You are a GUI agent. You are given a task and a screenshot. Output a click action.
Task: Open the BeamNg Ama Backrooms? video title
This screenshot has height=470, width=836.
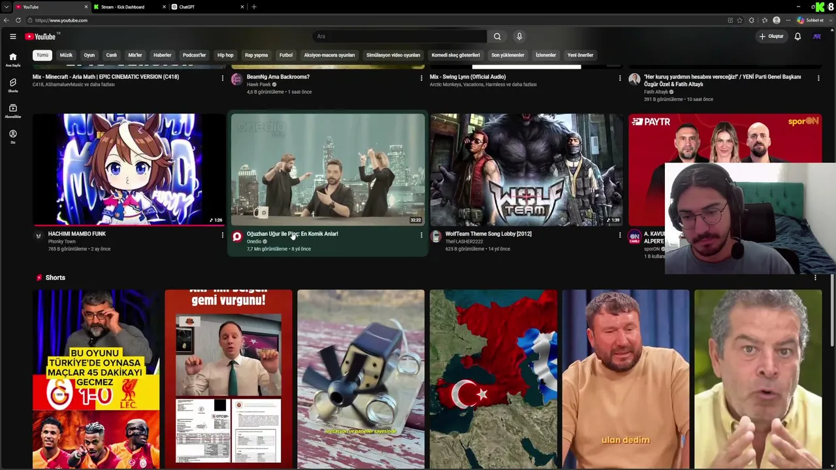pos(278,77)
